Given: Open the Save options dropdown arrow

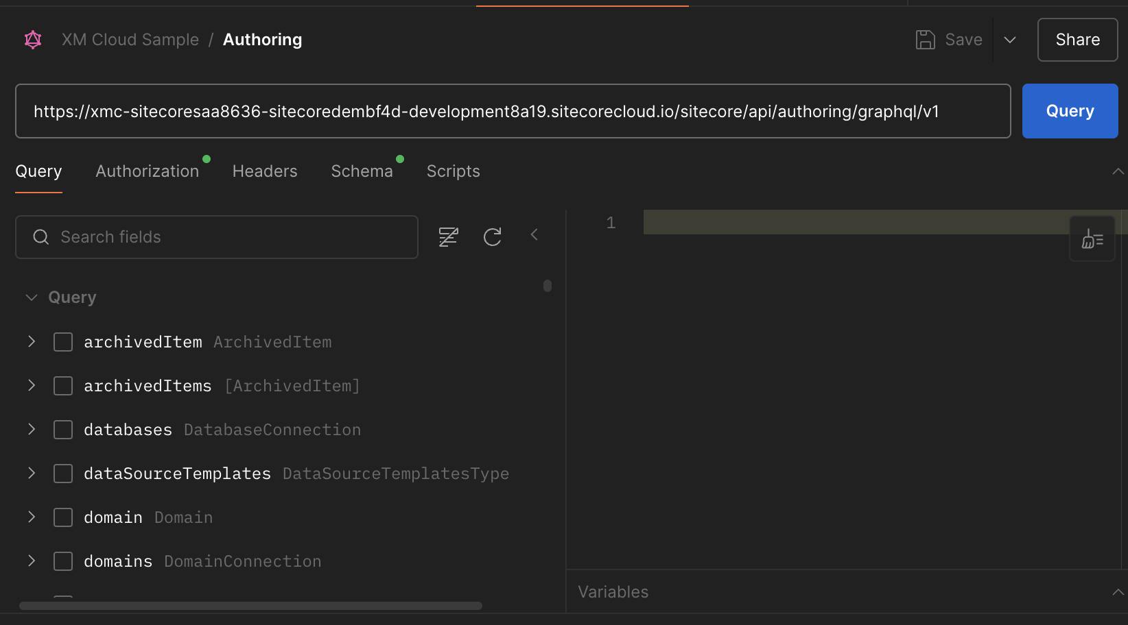Looking at the screenshot, I should (1010, 40).
